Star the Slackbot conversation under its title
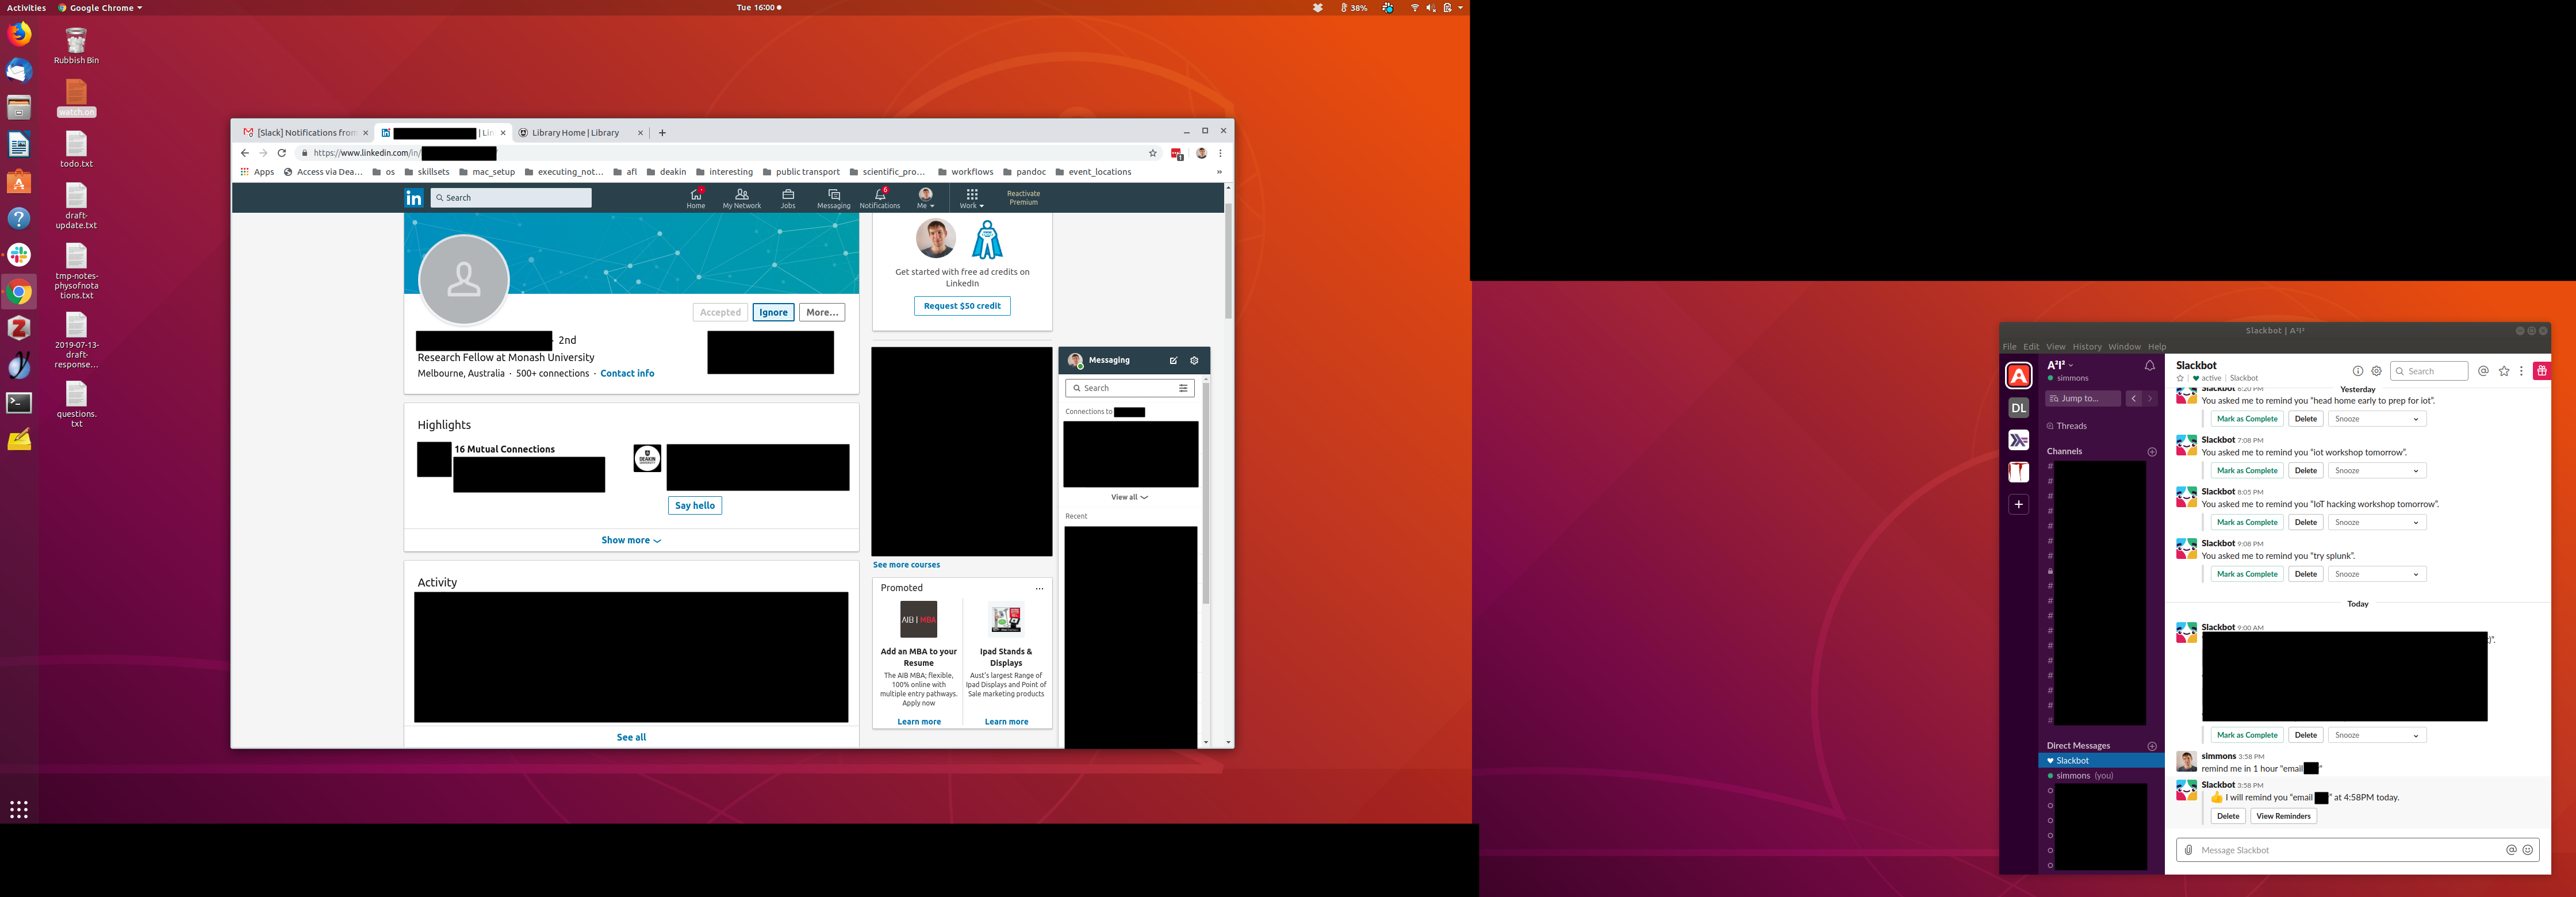Image resolution: width=2576 pixels, height=897 pixels. (x=2180, y=379)
